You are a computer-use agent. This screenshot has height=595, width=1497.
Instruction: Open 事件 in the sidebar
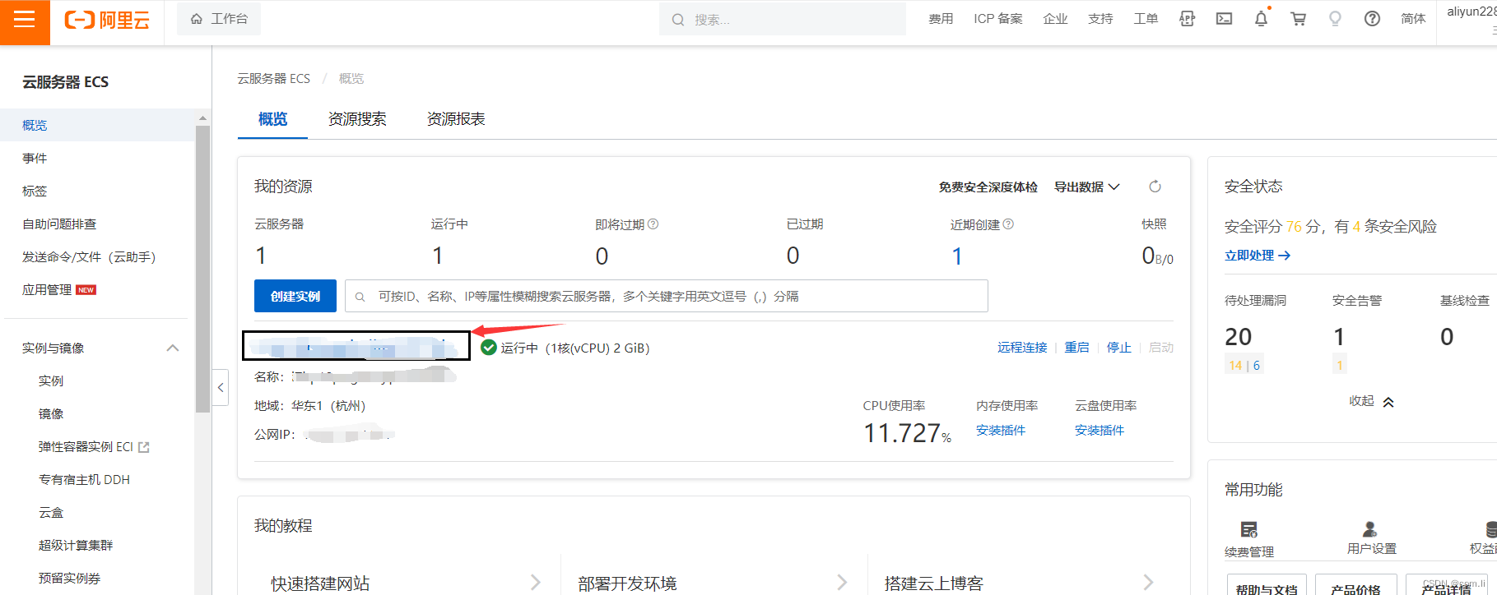[x=35, y=158]
